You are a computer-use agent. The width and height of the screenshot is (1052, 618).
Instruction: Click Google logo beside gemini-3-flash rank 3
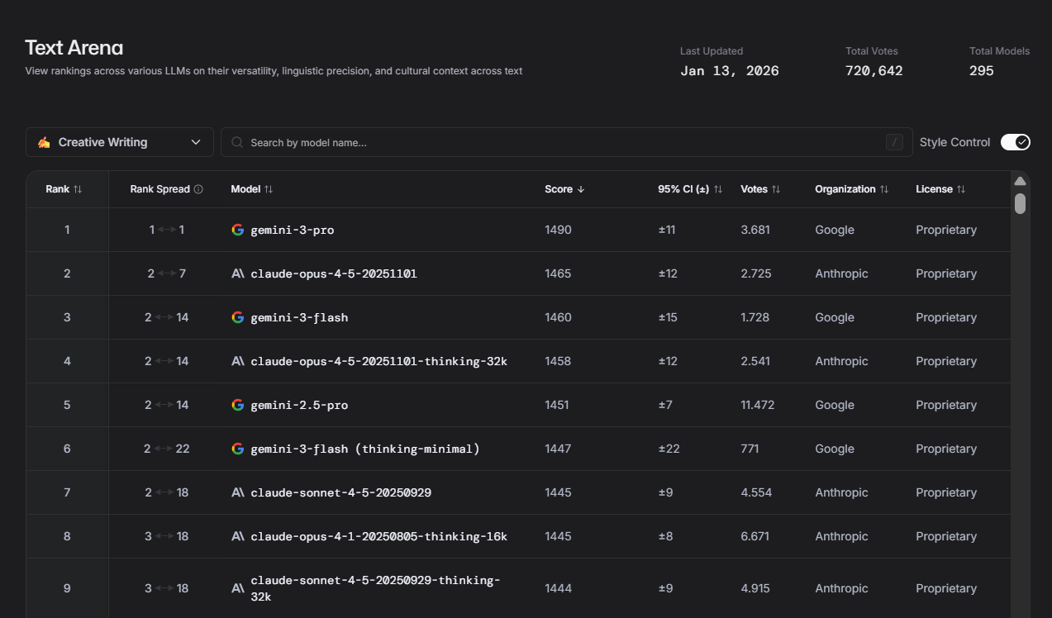pos(238,317)
